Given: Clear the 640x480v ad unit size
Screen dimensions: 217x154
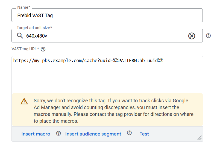Looking at the screenshot, I should click(192, 36).
